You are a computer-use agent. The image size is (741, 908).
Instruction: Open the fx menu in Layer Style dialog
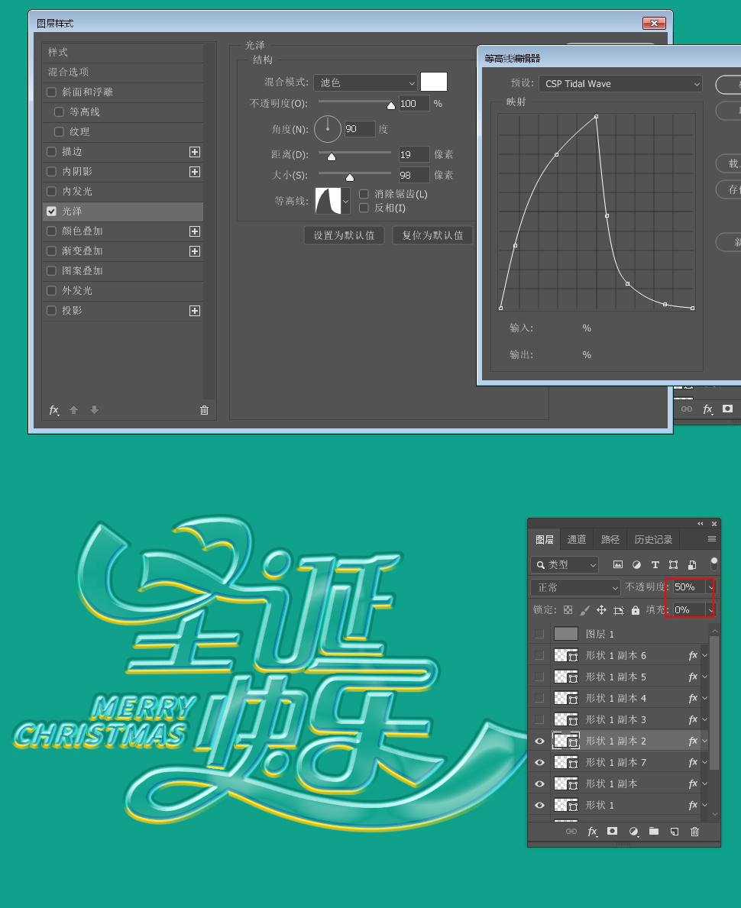pyautogui.click(x=54, y=410)
